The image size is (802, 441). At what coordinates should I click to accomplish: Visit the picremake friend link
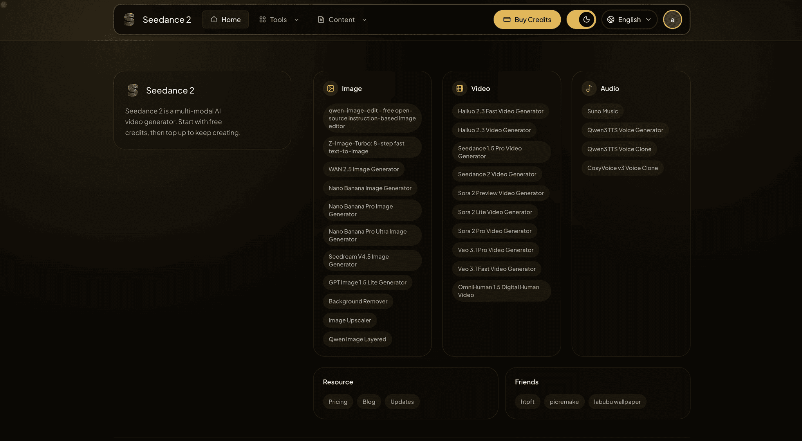(x=564, y=402)
